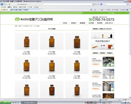
Task: Open 会社情報 in site navigation
Action: (91, 23)
